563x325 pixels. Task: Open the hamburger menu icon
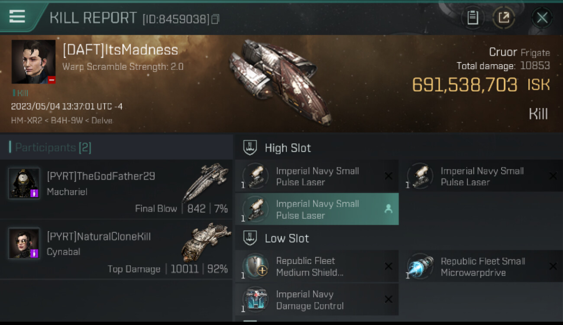coord(17,16)
